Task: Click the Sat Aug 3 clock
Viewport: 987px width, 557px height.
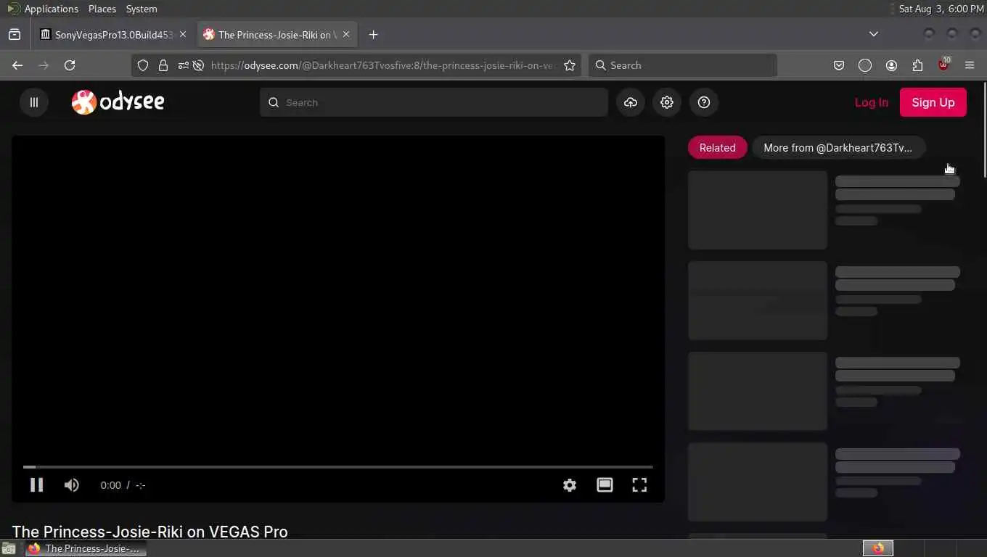Action: click(x=941, y=9)
